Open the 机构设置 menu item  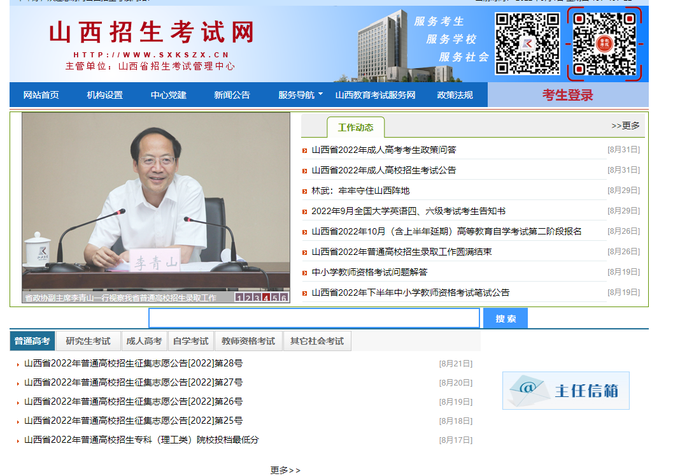tap(104, 95)
